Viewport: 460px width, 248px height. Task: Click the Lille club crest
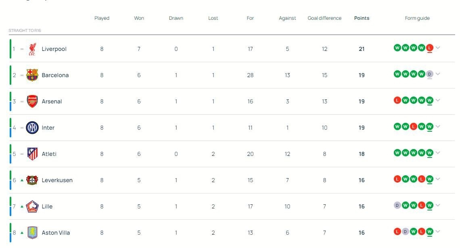pyautogui.click(x=32, y=206)
